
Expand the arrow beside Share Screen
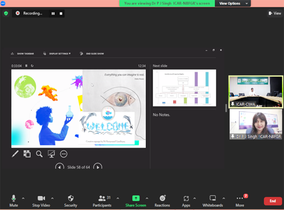pyautogui.click(x=147, y=198)
